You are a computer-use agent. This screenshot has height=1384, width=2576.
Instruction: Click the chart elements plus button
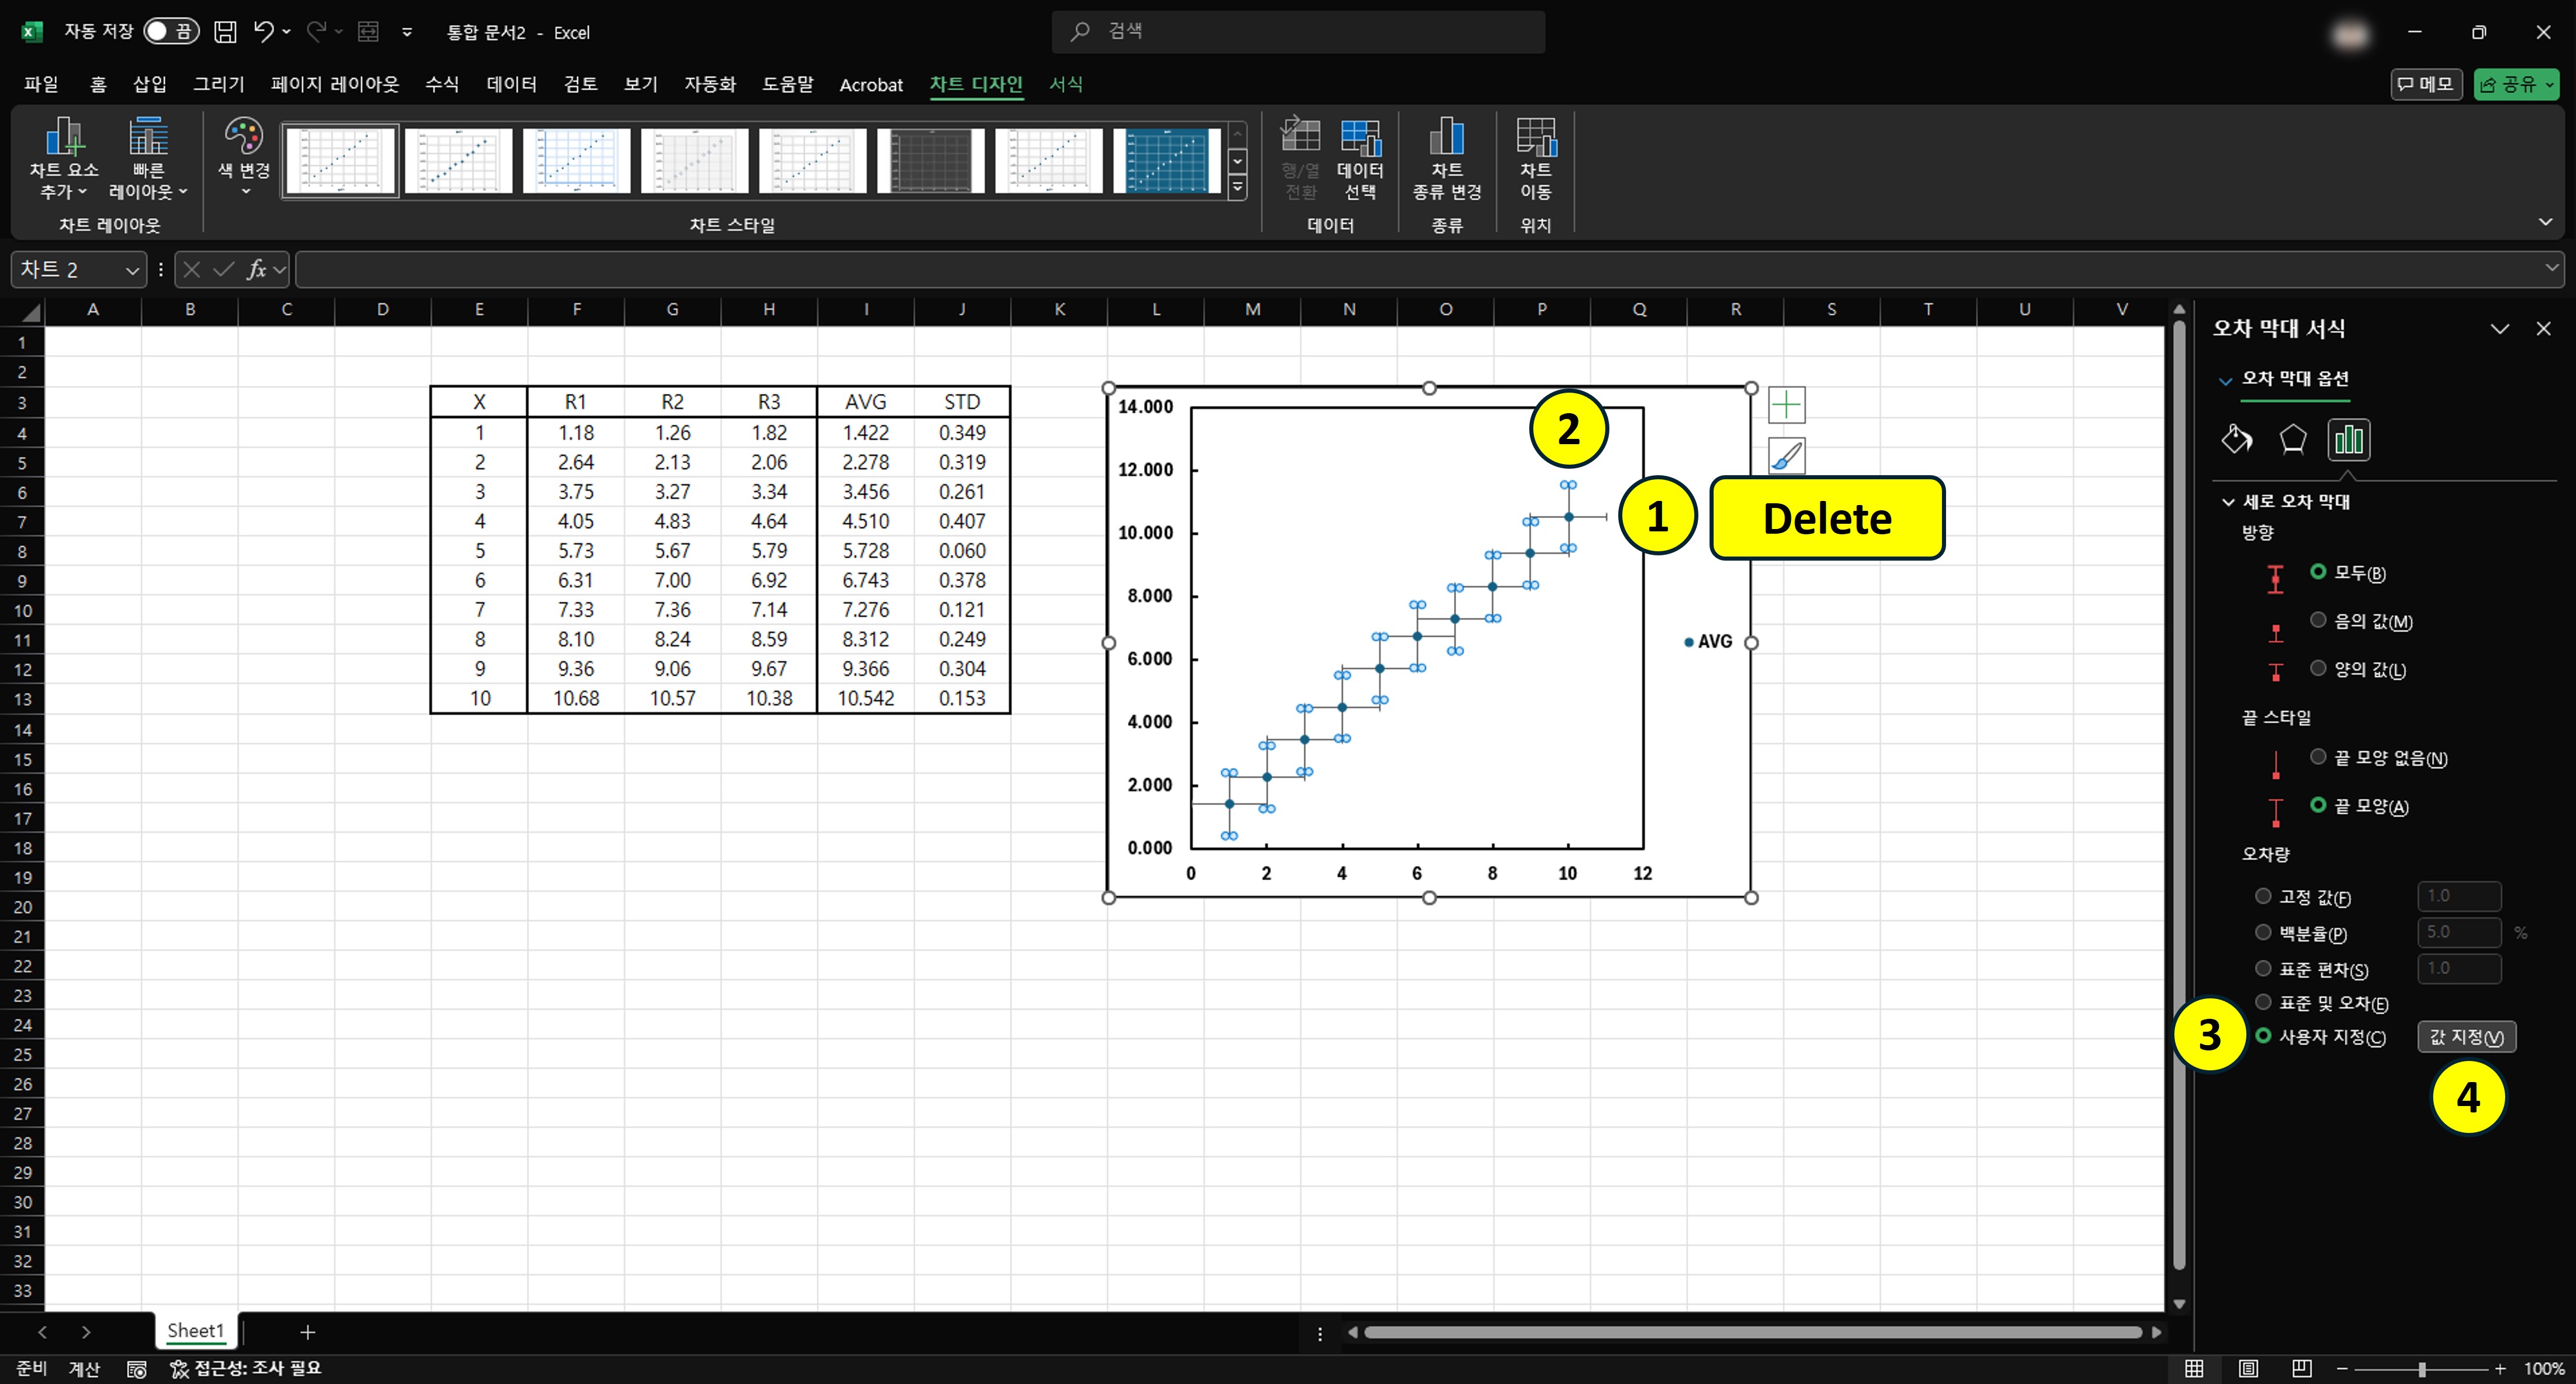click(x=1786, y=405)
